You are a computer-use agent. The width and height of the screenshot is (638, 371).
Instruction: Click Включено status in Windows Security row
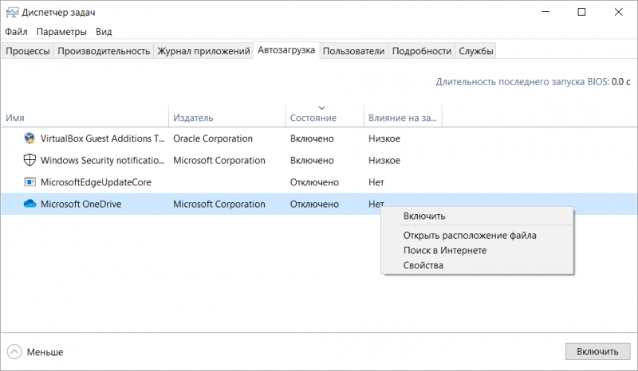tap(312, 161)
